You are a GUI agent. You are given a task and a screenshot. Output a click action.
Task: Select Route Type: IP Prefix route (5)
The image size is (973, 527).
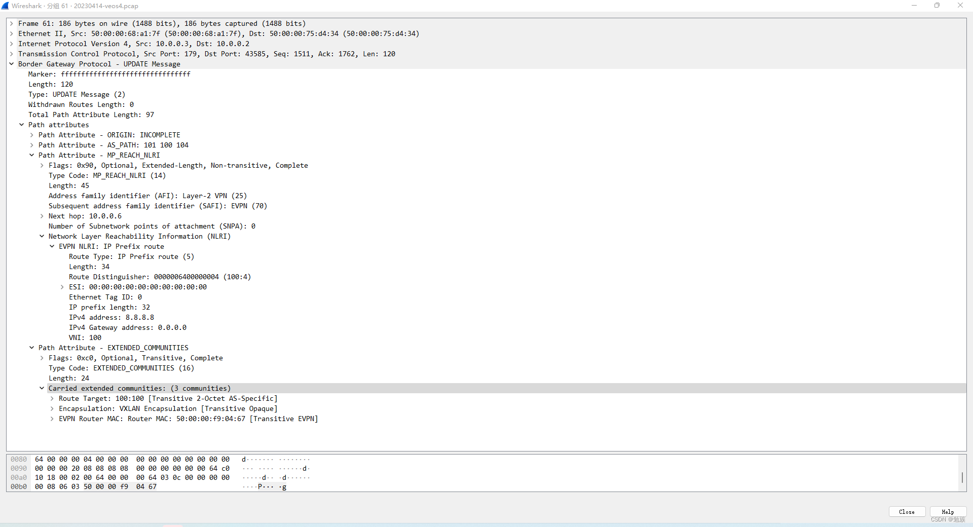pyautogui.click(x=486, y=256)
